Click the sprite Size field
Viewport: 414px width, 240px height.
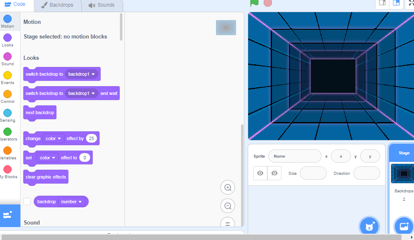pyautogui.click(x=313, y=173)
